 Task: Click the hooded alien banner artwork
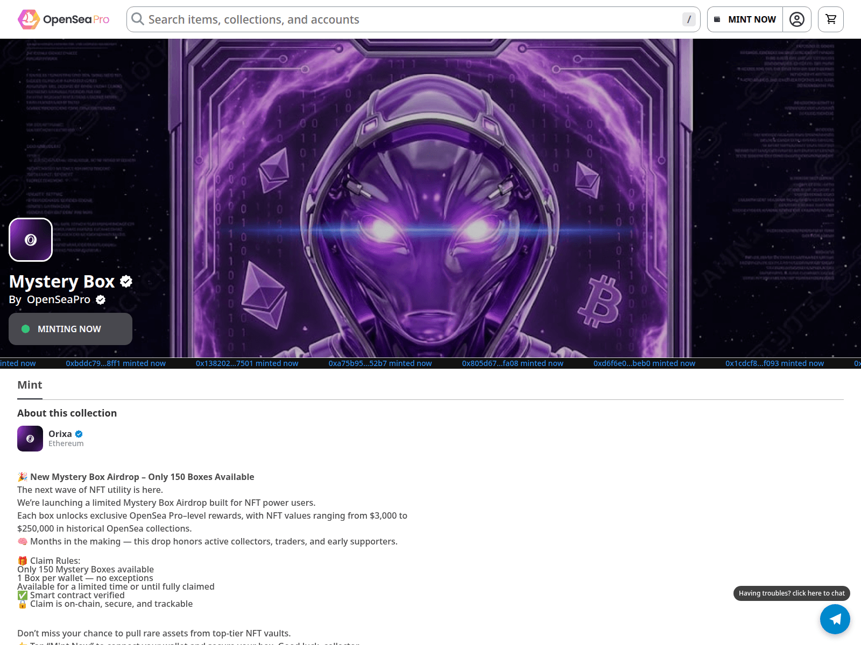click(430, 198)
